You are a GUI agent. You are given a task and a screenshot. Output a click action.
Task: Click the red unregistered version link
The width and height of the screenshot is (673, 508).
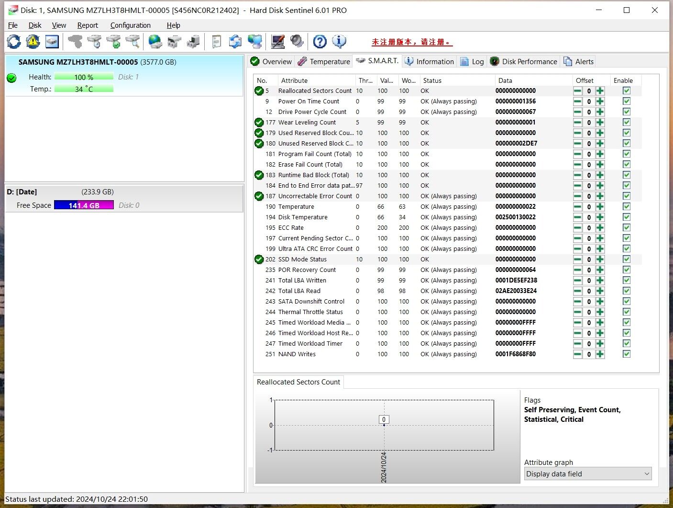412,42
